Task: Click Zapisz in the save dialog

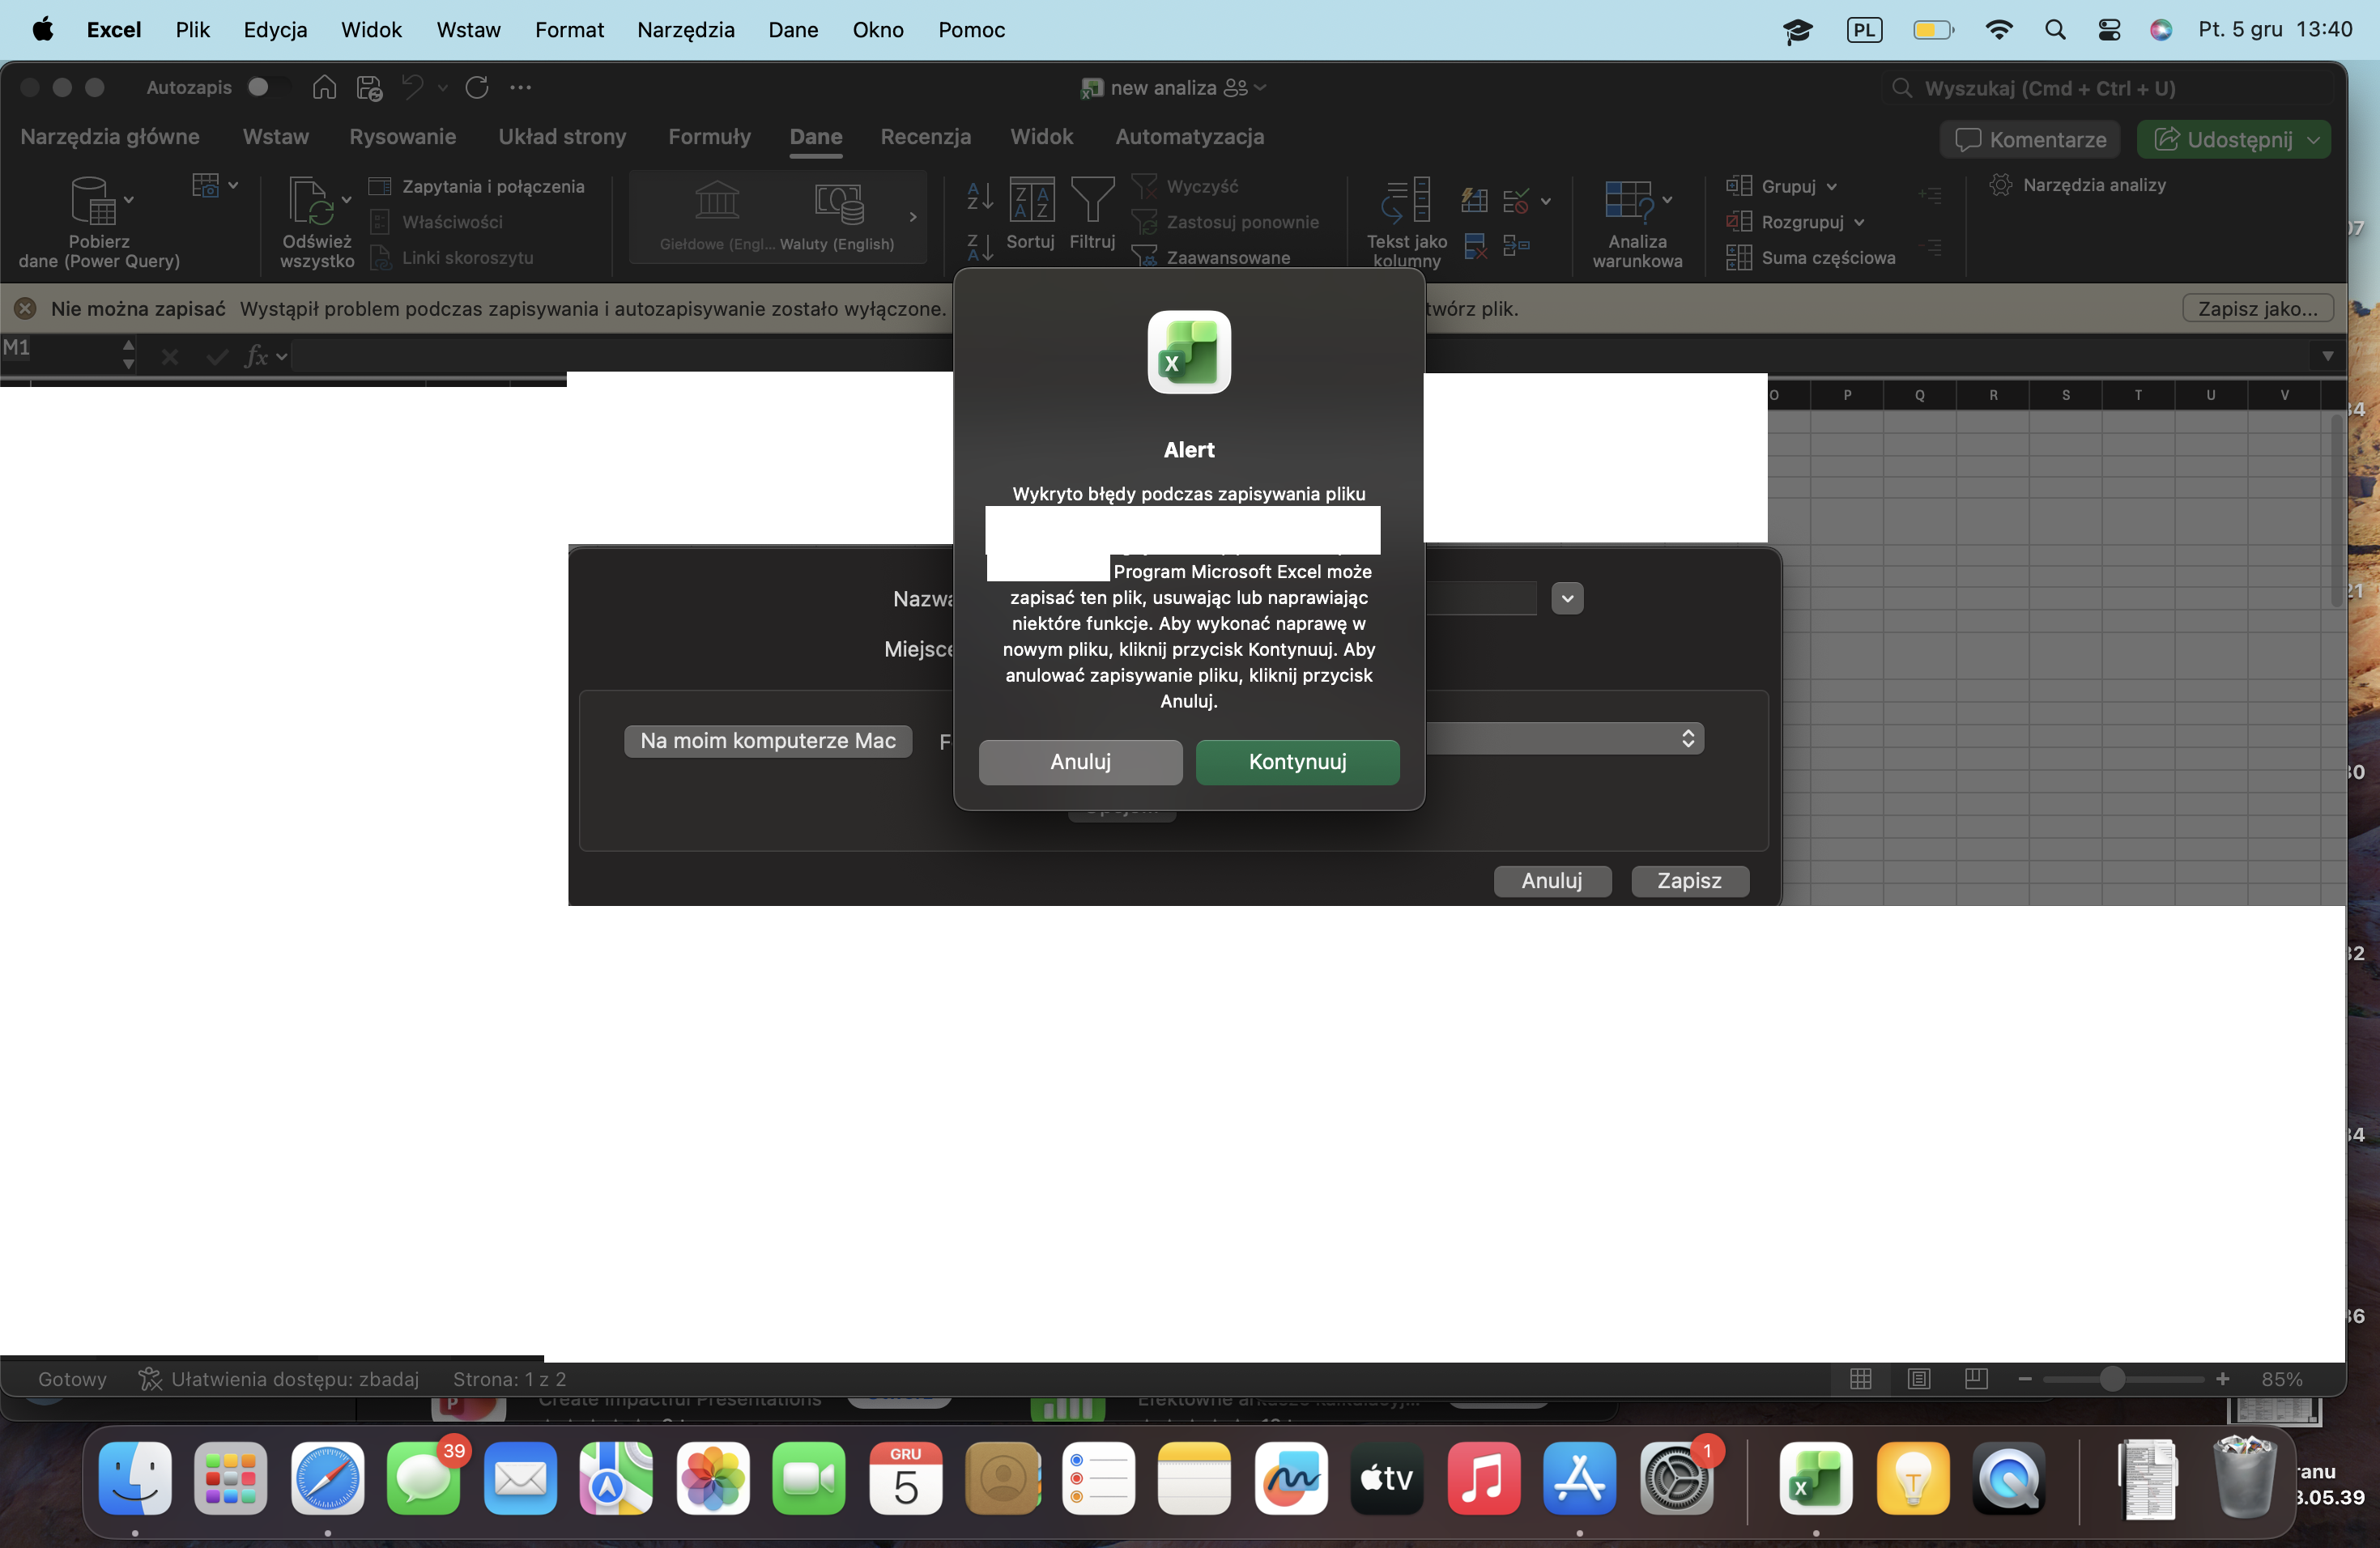Action: 1689,880
